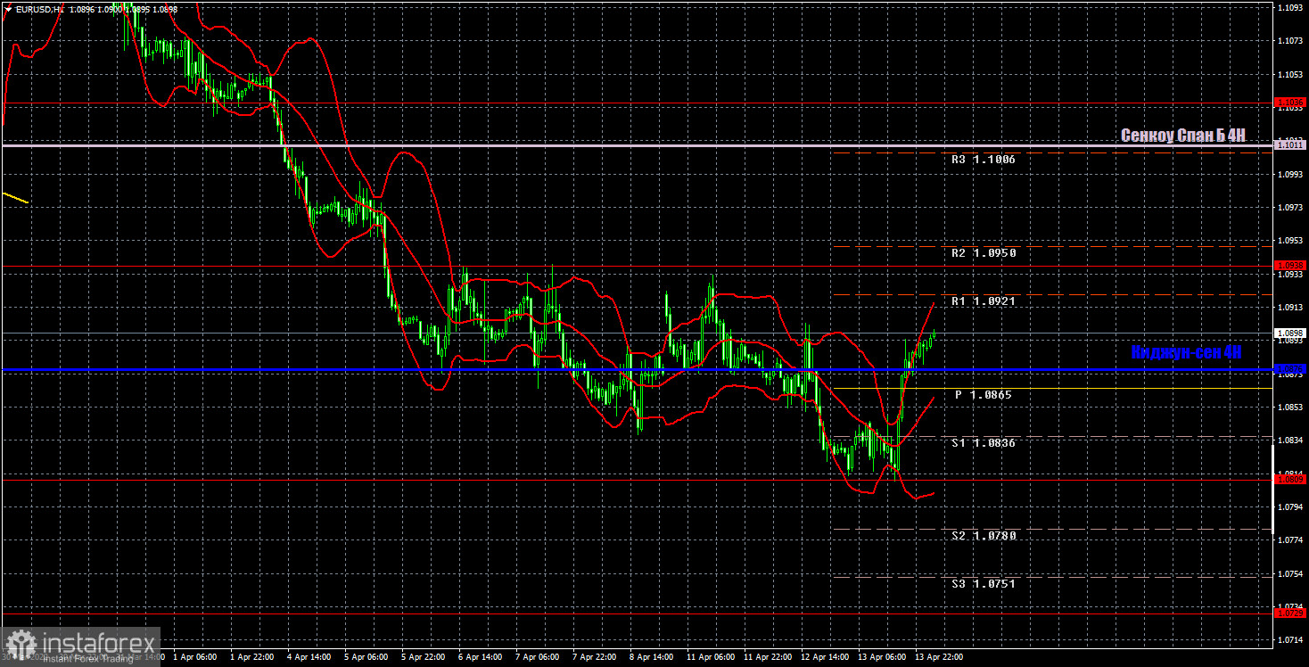Click the 7 Apr 22:00 time label

coord(594,657)
